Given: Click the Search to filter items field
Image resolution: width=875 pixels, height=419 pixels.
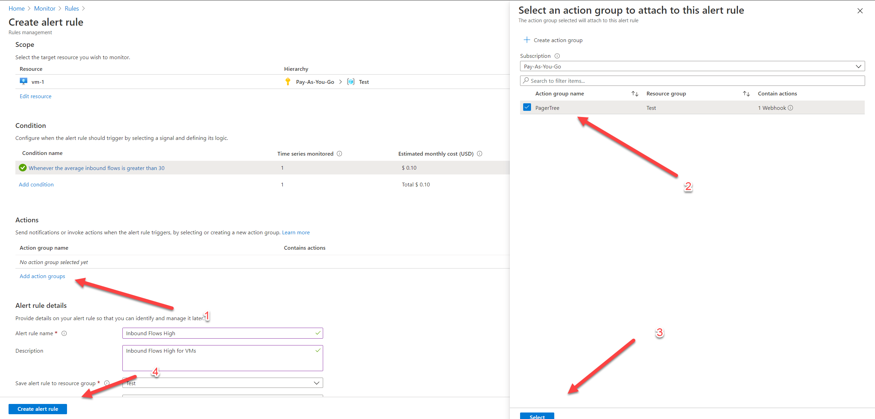Looking at the screenshot, I should tap(692, 81).
